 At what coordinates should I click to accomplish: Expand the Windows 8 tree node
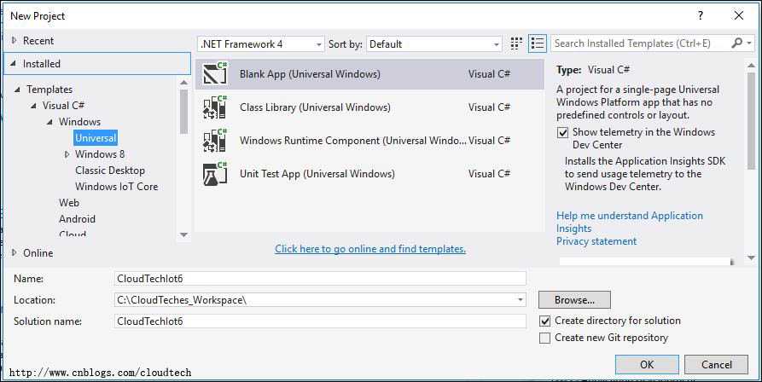tap(67, 154)
